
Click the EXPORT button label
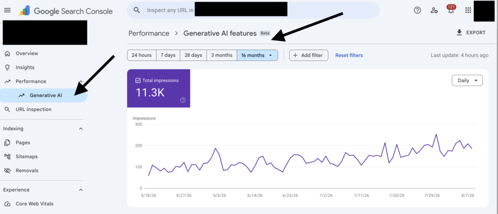(x=476, y=33)
